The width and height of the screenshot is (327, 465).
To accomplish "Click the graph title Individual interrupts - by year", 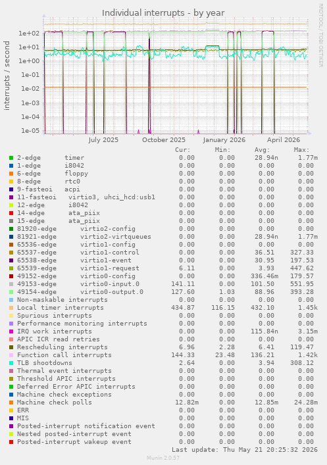I will click(x=163, y=13).
